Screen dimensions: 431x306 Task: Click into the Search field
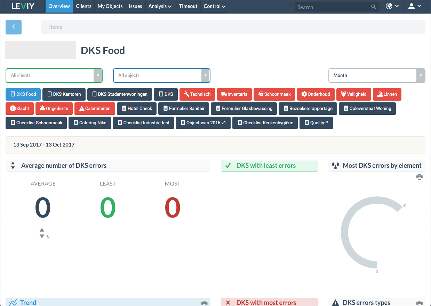tap(333, 7)
